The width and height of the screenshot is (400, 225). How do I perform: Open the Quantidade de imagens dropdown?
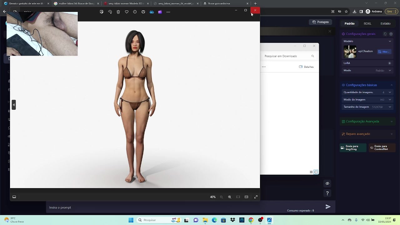(390, 92)
